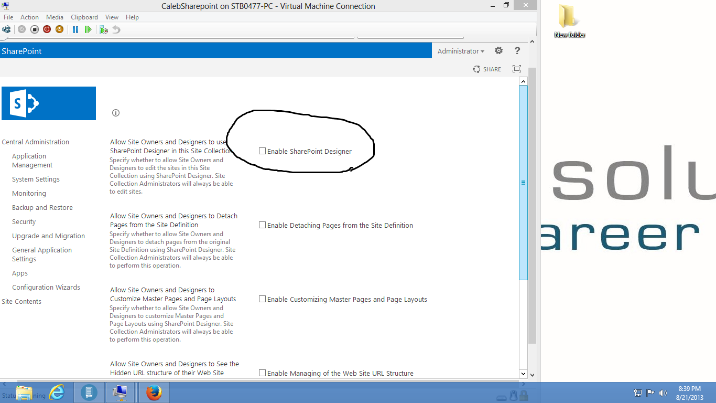Click the VM window outer scrollbar down arrow
The image size is (716, 403).
(x=533, y=375)
